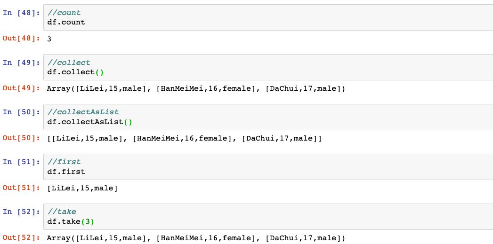
Task: Click the collectAsList list output text
Action: point(185,138)
